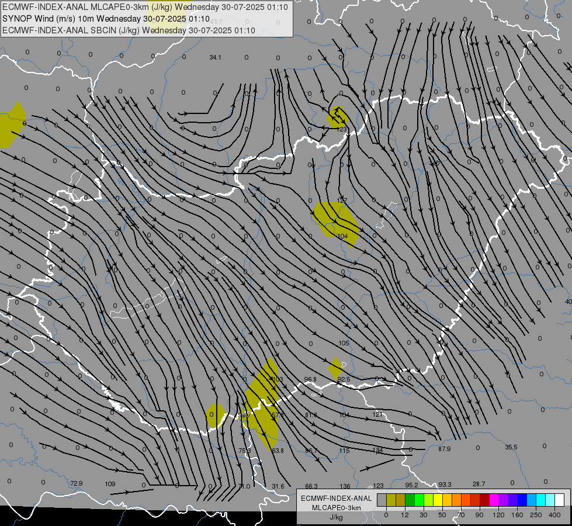
Task: Click the map value '57.8'
Action: [x=278, y=415]
